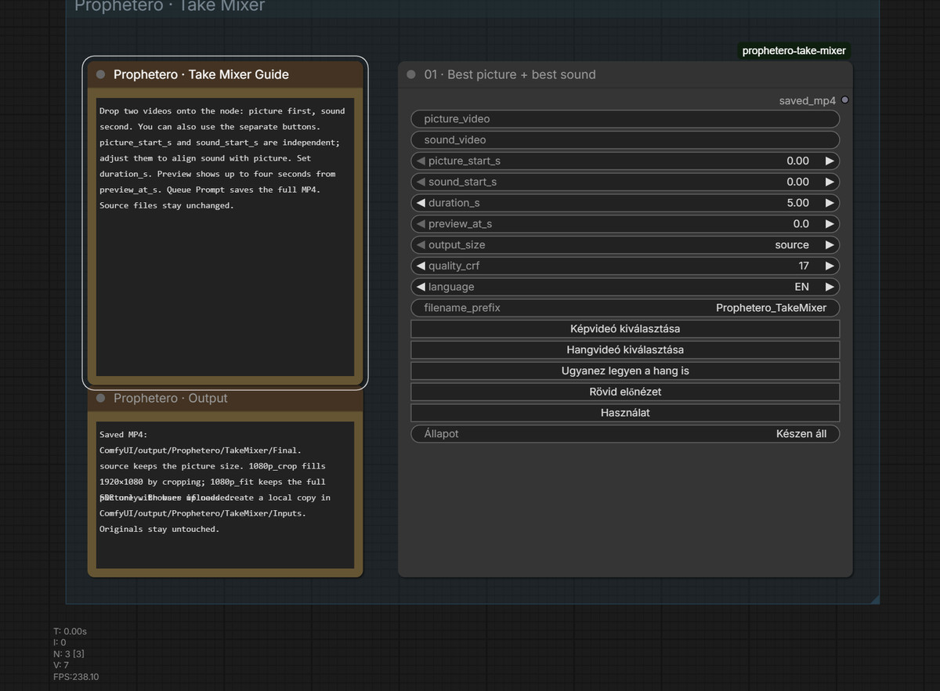Click the duration_s value 5.00
The width and height of the screenshot is (940, 691).
point(797,203)
